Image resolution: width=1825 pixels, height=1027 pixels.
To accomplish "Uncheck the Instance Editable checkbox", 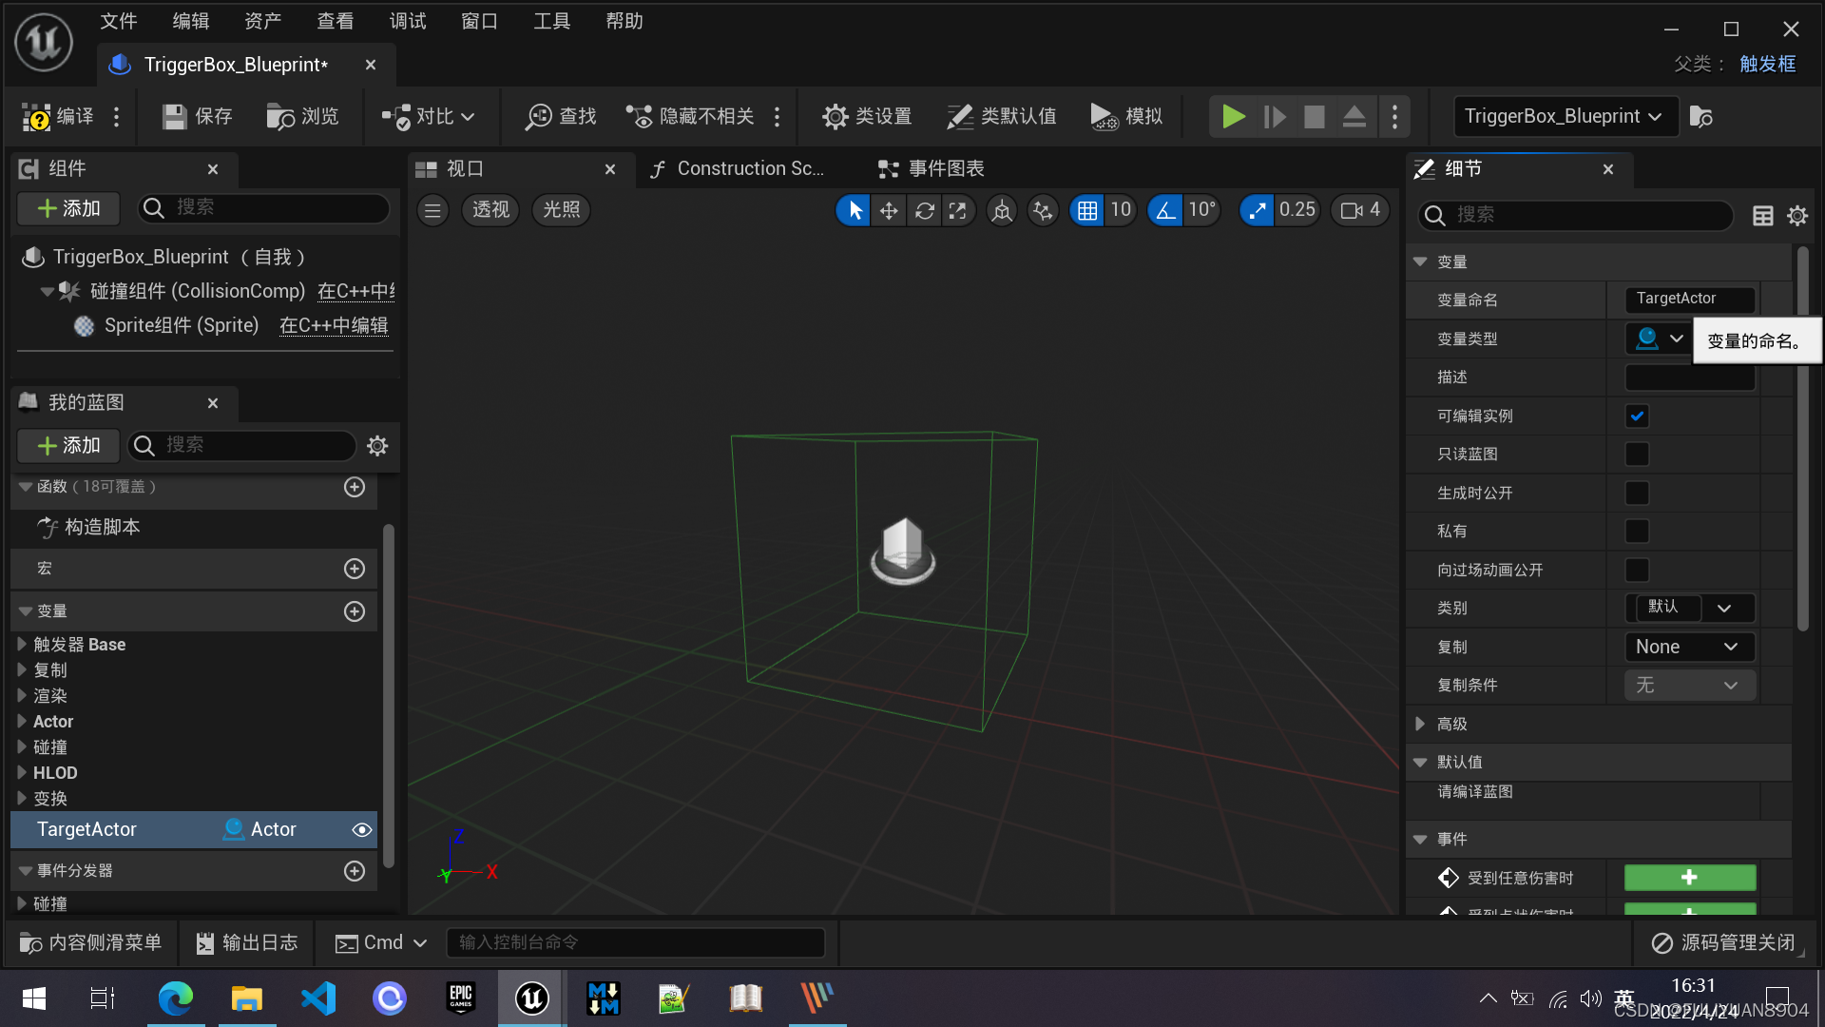I will click(1636, 416).
